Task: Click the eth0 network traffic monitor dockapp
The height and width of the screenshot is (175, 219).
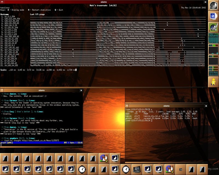Action: click(214, 38)
